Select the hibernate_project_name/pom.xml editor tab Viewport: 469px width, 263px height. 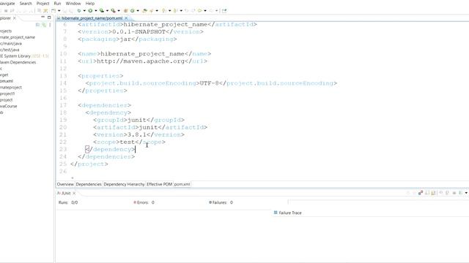pos(92,18)
